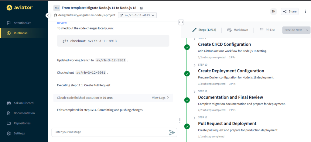Click the Aviator logo in sidebar

click(x=20, y=8)
